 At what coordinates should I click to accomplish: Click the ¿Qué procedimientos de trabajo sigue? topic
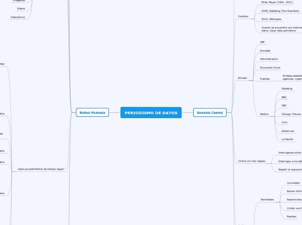pos(41,169)
